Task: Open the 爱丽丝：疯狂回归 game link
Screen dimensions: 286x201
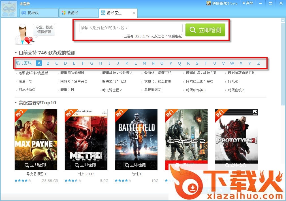Action: 158,73
